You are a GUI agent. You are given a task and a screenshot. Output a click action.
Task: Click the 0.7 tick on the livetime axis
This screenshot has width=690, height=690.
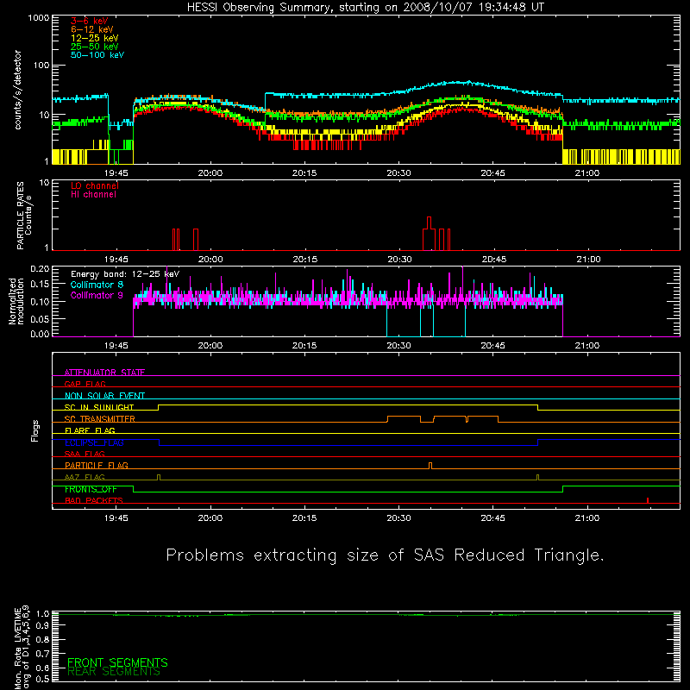coord(43,653)
